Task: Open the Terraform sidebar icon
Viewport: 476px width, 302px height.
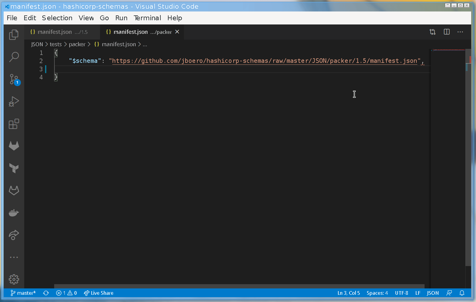Action: click(14, 168)
